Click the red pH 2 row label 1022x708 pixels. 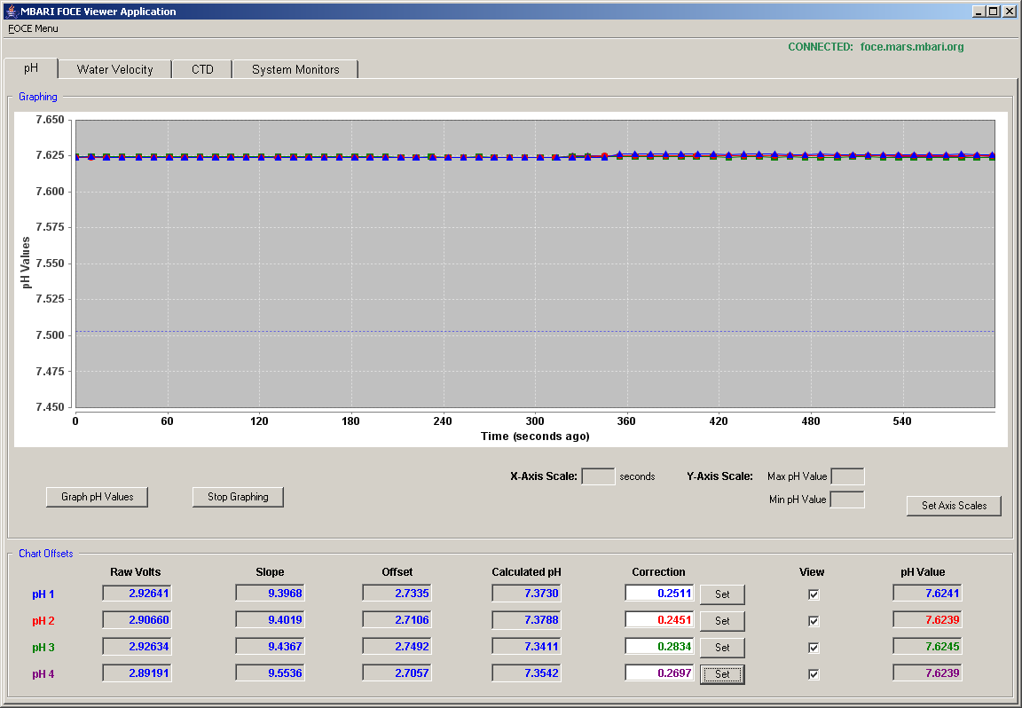[43, 621]
